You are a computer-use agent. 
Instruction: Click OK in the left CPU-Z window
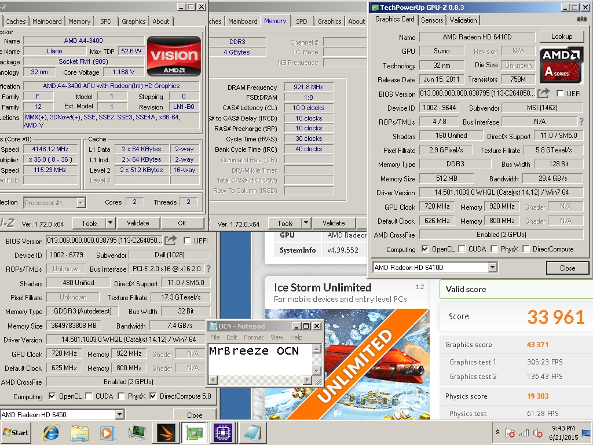[x=182, y=223]
